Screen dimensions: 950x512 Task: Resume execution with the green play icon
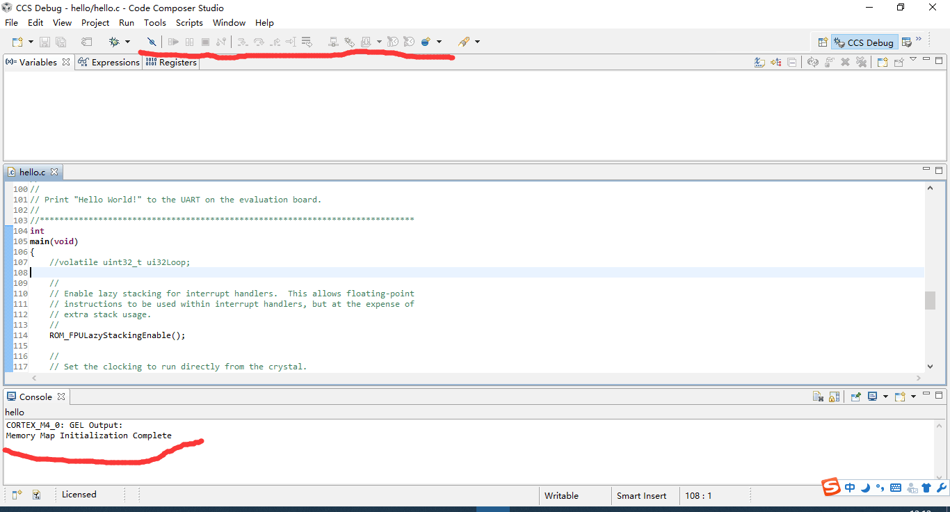point(174,42)
